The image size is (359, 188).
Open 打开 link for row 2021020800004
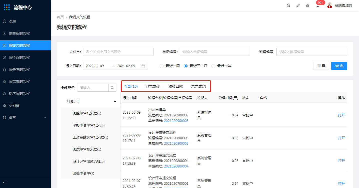click(x=341, y=161)
